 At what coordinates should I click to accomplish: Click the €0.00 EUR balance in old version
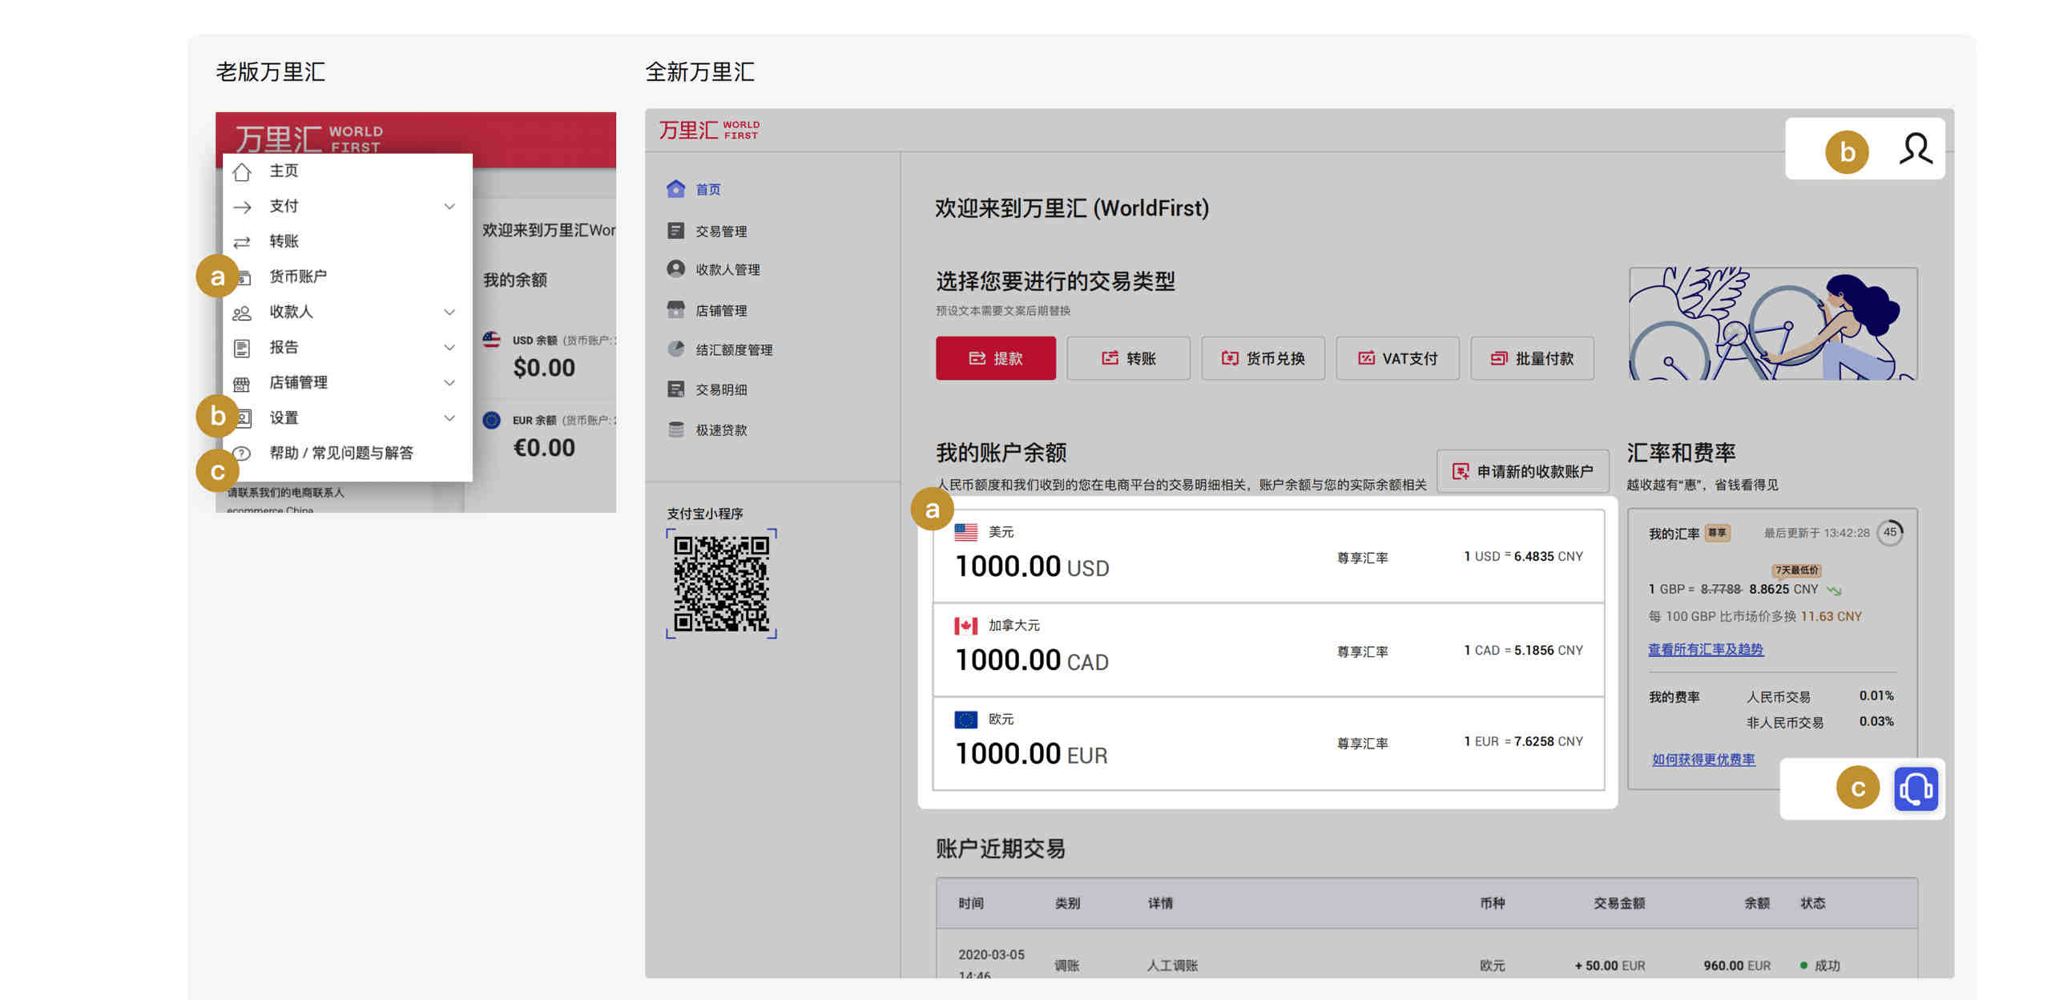(x=545, y=448)
